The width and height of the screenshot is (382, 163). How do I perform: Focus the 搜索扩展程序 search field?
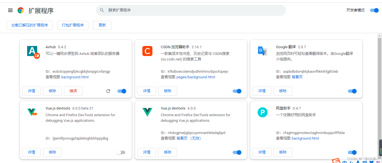click(x=191, y=10)
